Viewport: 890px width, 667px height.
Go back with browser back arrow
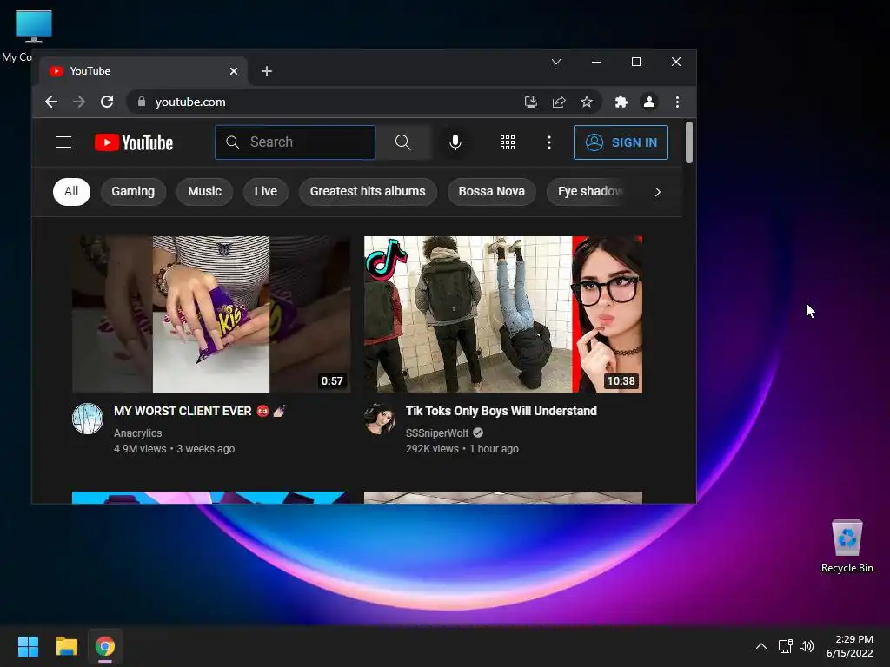pyautogui.click(x=51, y=102)
